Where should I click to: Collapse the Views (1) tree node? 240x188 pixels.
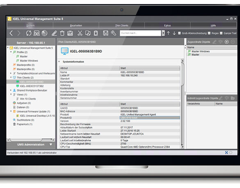(11, 94)
